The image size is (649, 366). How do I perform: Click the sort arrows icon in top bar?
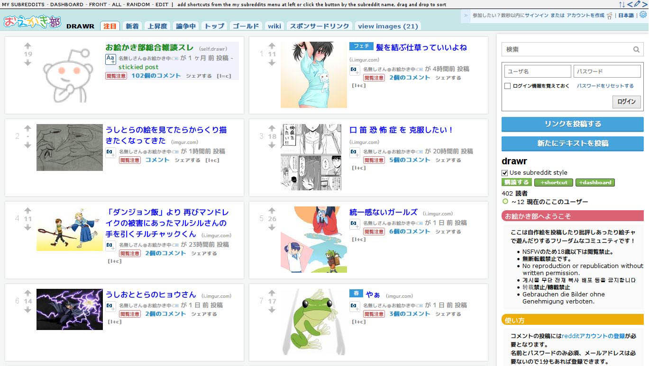(622, 4)
